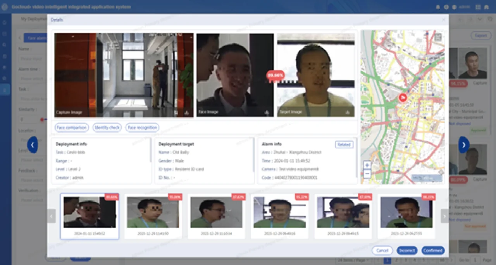Open Face comparison
The width and height of the screenshot is (496, 265).
[72, 127]
